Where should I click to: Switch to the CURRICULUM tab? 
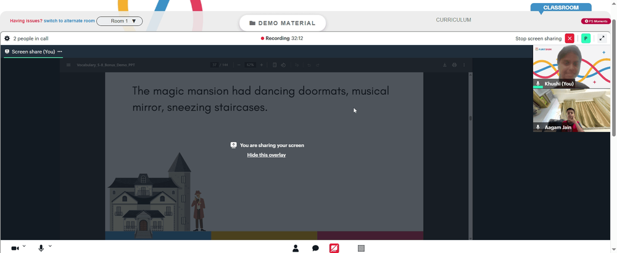click(453, 20)
